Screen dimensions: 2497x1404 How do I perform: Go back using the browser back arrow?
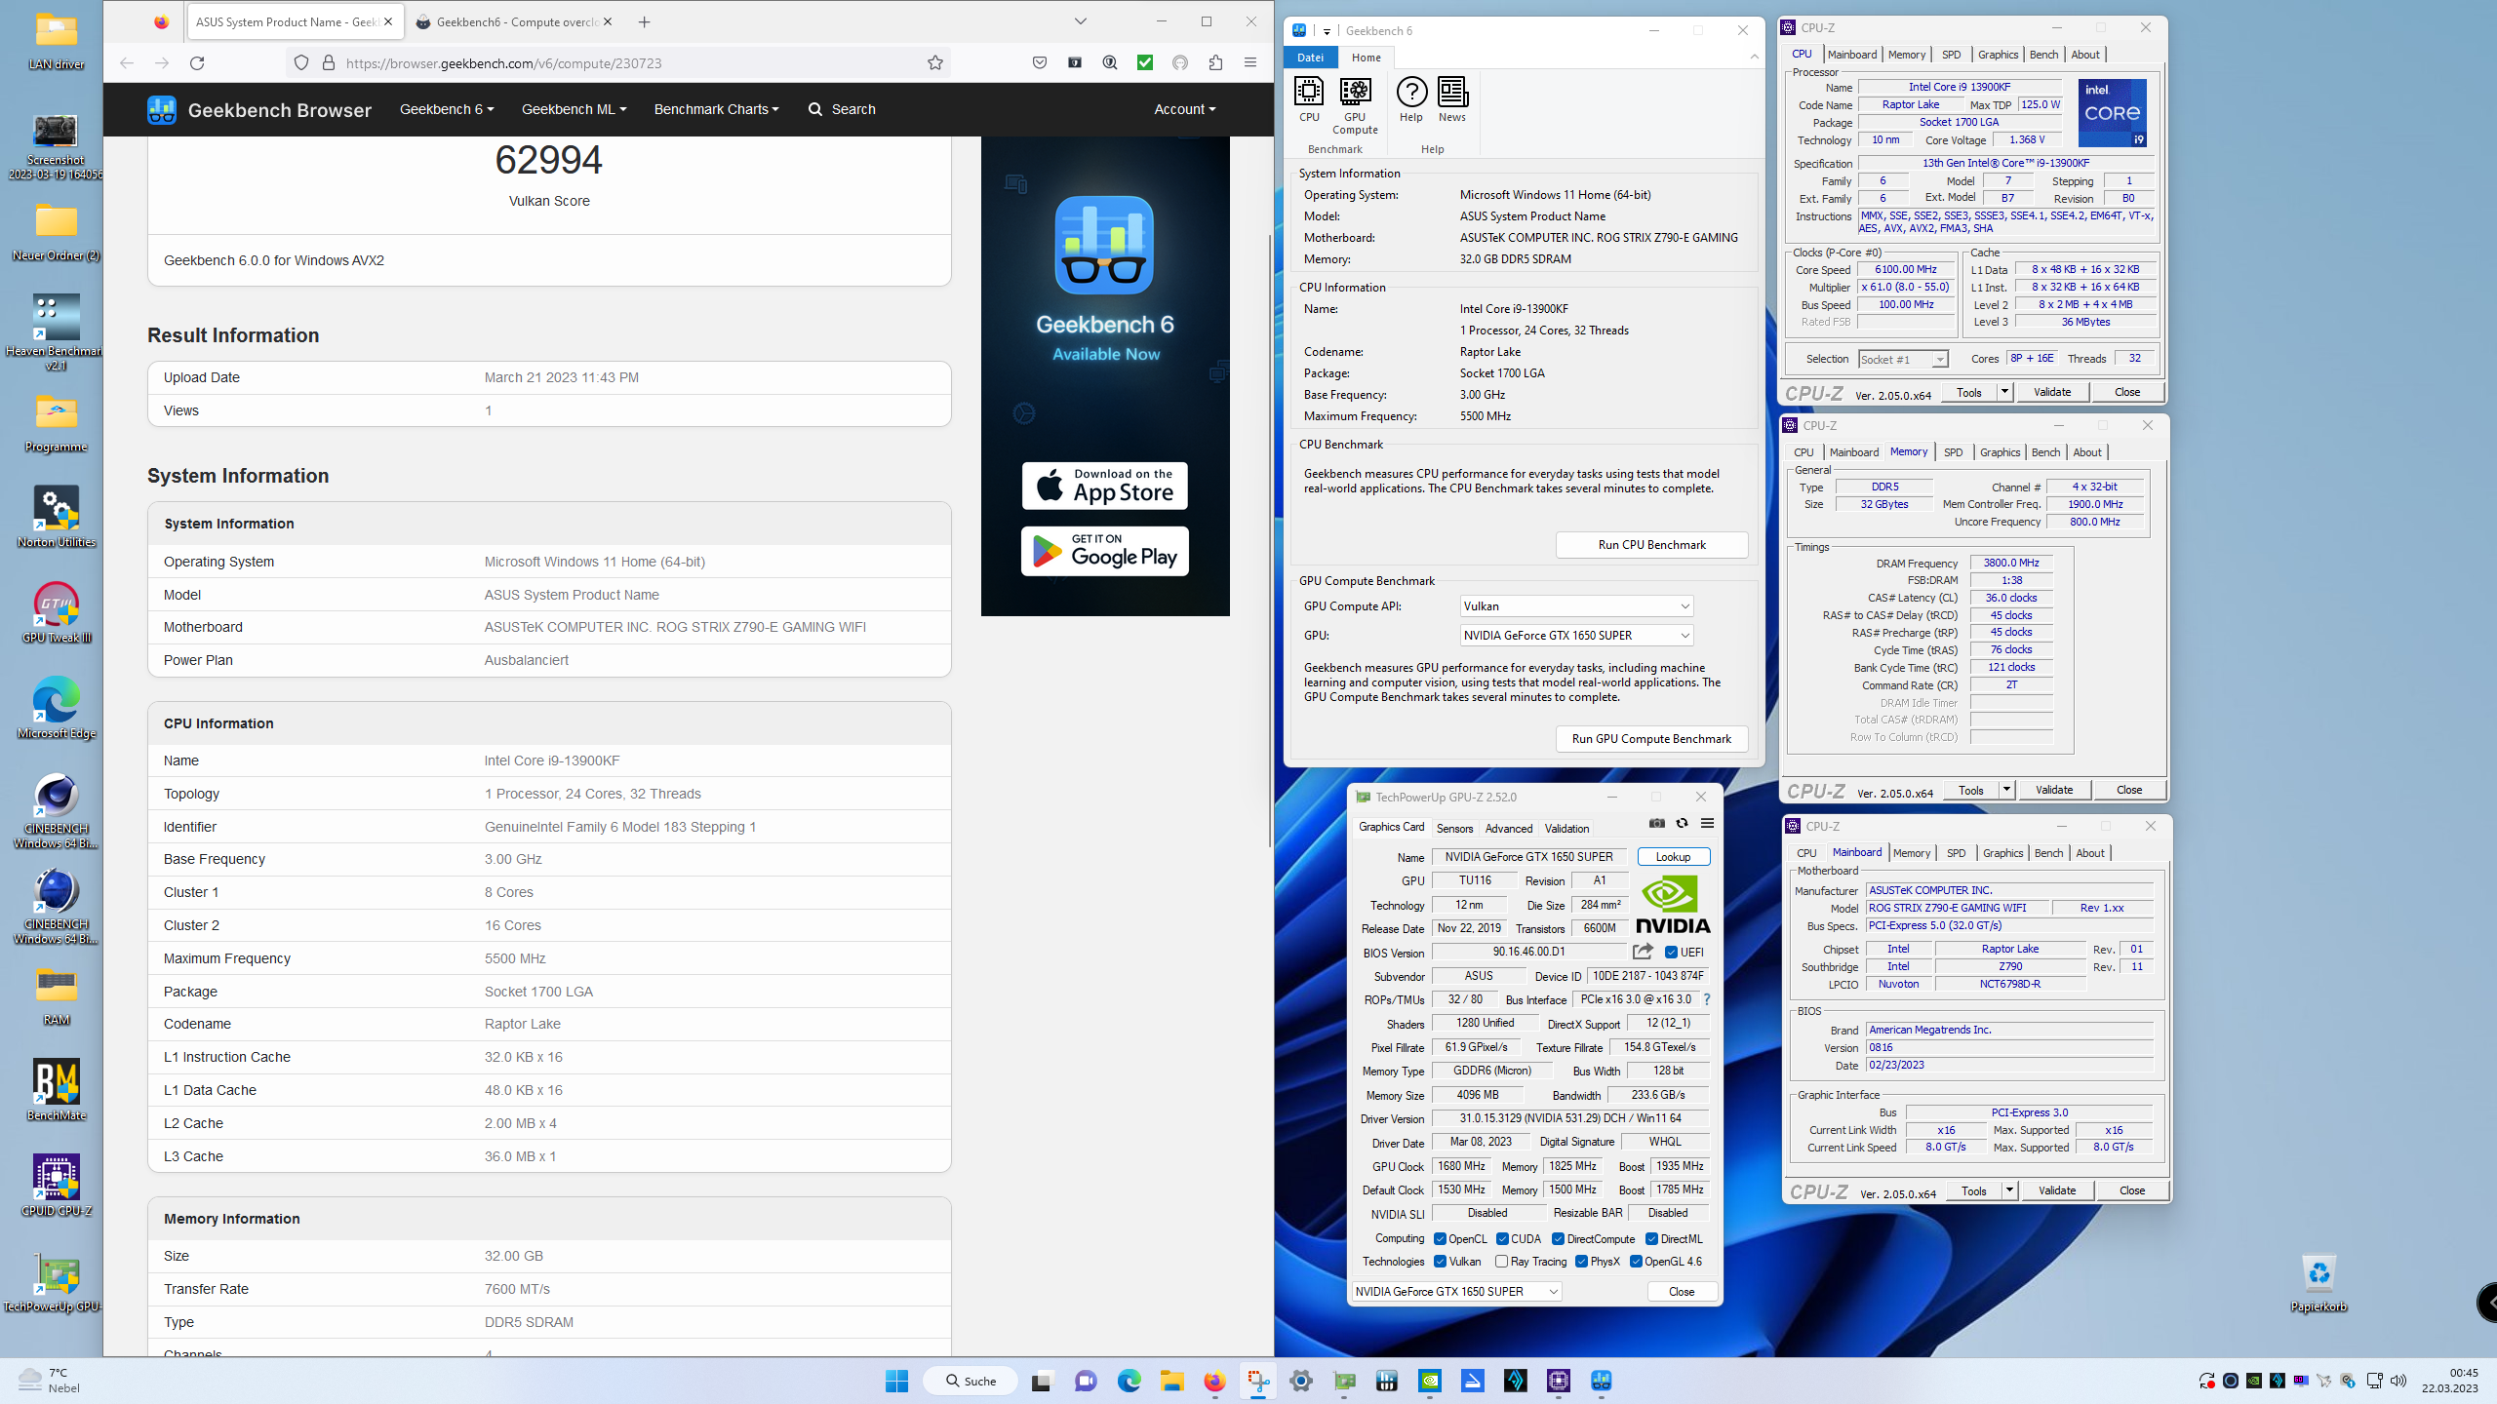click(127, 63)
